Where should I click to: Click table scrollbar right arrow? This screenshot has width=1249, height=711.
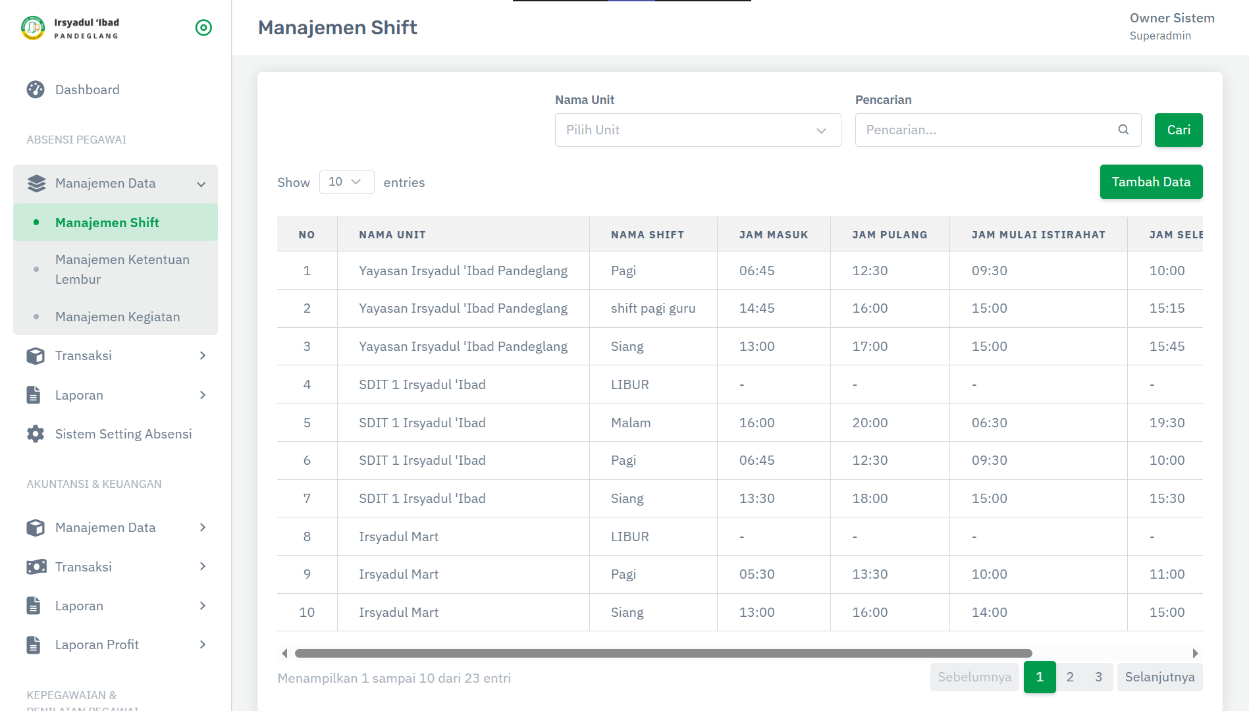pyautogui.click(x=1196, y=654)
